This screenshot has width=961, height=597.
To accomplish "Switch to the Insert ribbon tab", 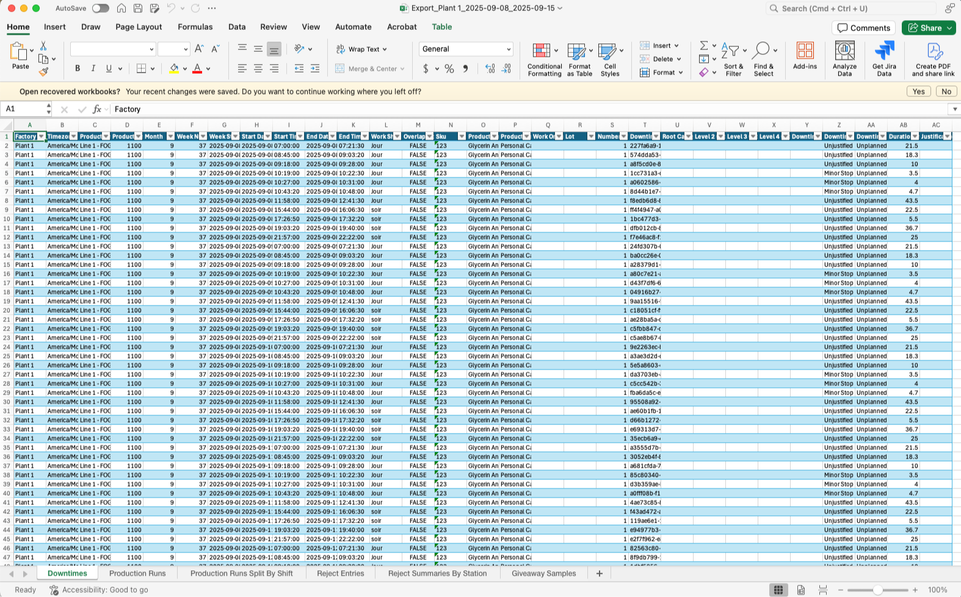I will [55, 27].
